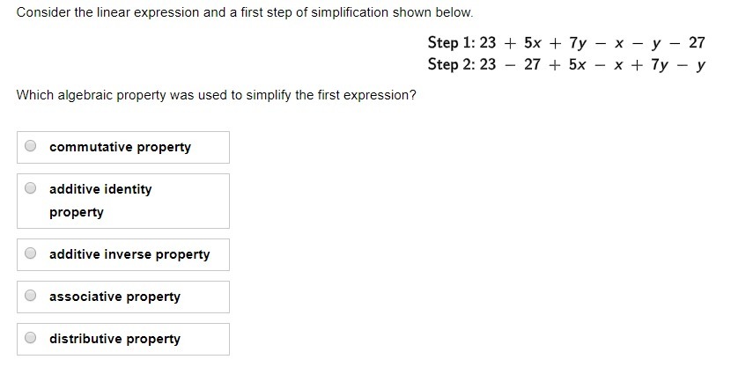The image size is (731, 374).
Task: Click the "Step 1:" label
Action: 452,43
